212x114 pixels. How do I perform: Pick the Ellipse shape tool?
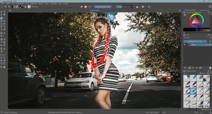tap(4, 21)
